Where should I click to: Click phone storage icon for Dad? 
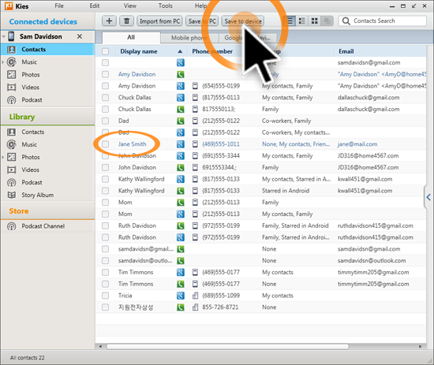181,121
